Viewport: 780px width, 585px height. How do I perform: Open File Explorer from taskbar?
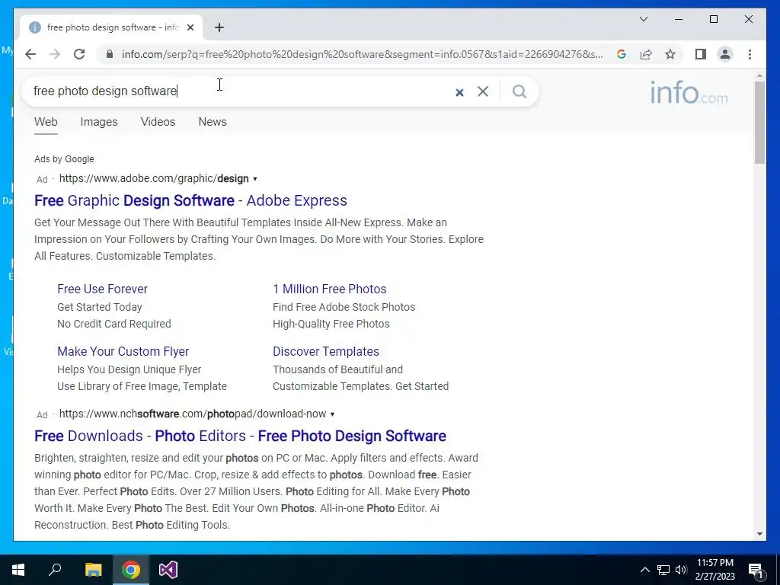[x=93, y=570]
